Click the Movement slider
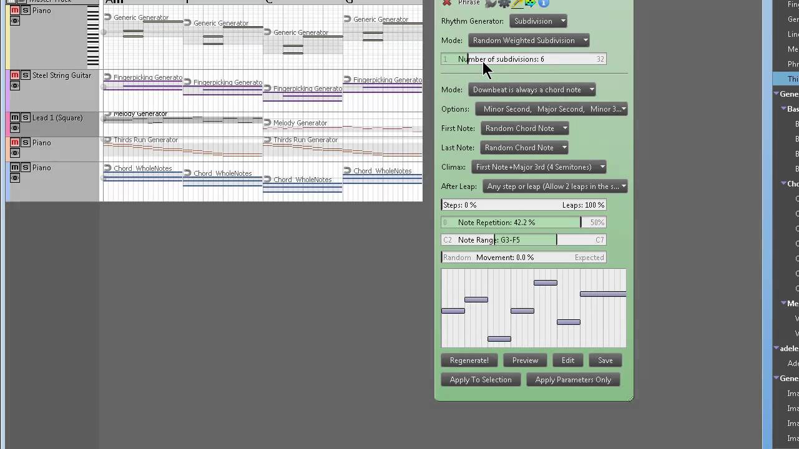 [524, 258]
